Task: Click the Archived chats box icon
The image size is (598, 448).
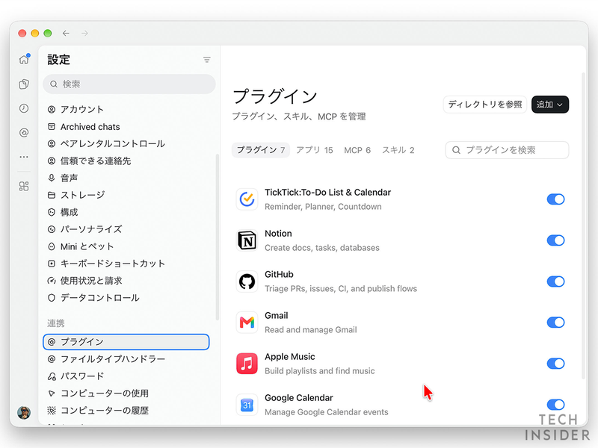Action: click(52, 127)
